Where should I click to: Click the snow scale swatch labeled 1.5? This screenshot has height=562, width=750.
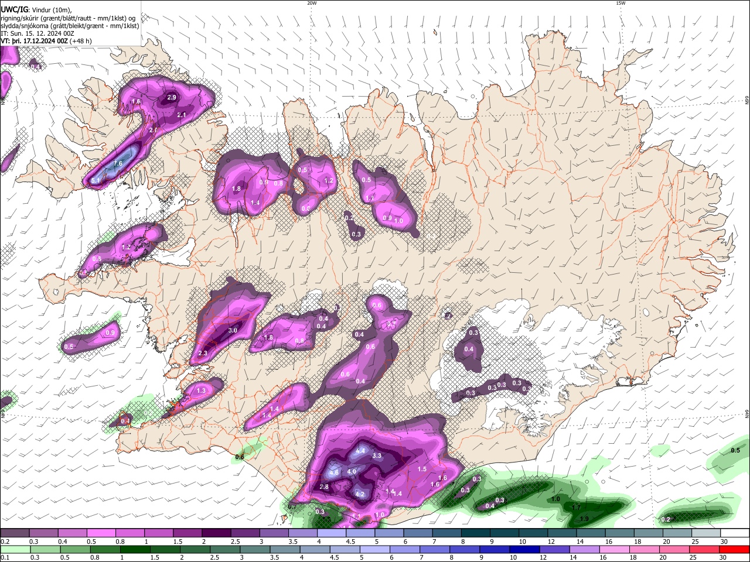[187, 533]
